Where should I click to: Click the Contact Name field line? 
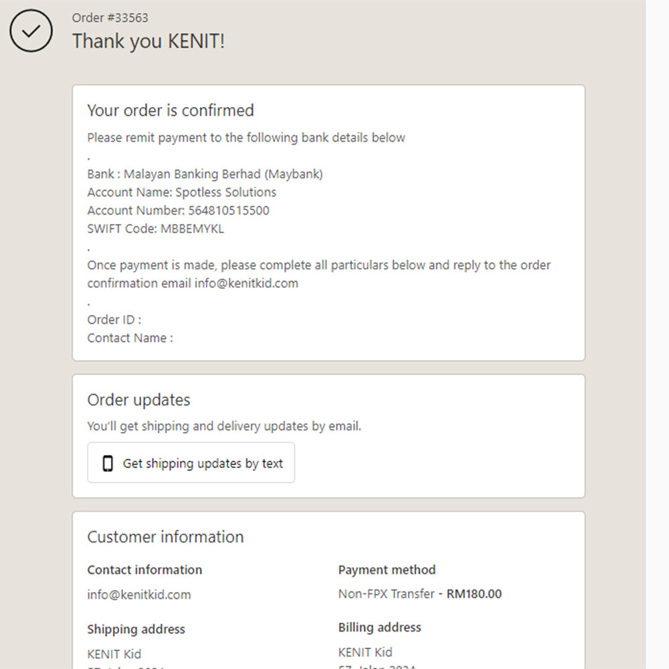[x=130, y=338]
